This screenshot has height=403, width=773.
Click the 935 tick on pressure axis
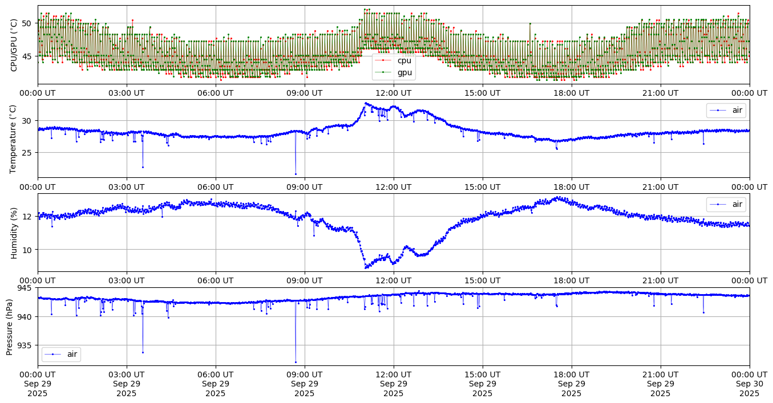pyautogui.click(x=25, y=345)
